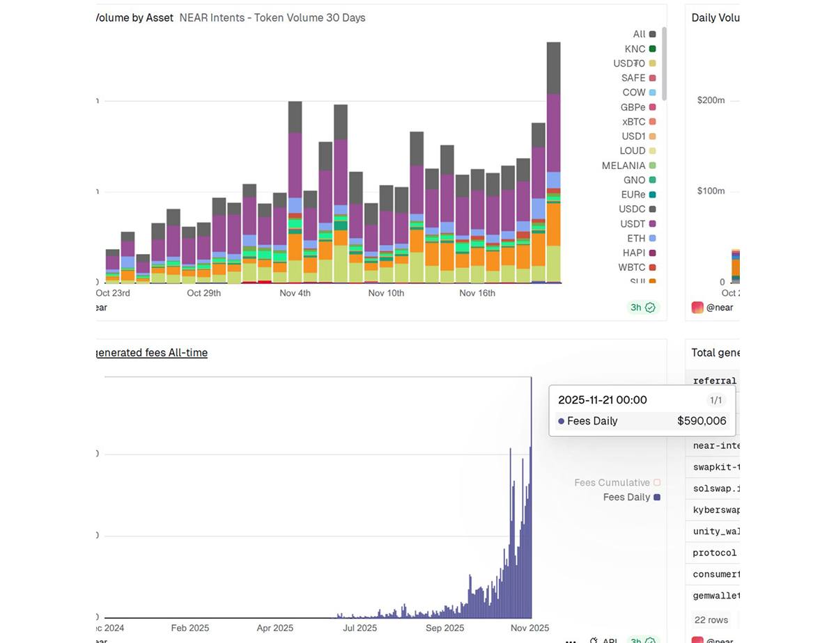The width and height of the screenshot is (836, 643).
Task: Click the 'Sep 2025' axis label on fees chart
Action: pyautogui.click(x=444, y=628)
